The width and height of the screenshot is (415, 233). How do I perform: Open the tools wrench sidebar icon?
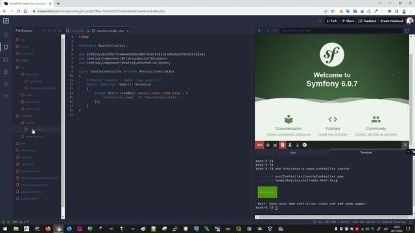(x=6, y=96)
